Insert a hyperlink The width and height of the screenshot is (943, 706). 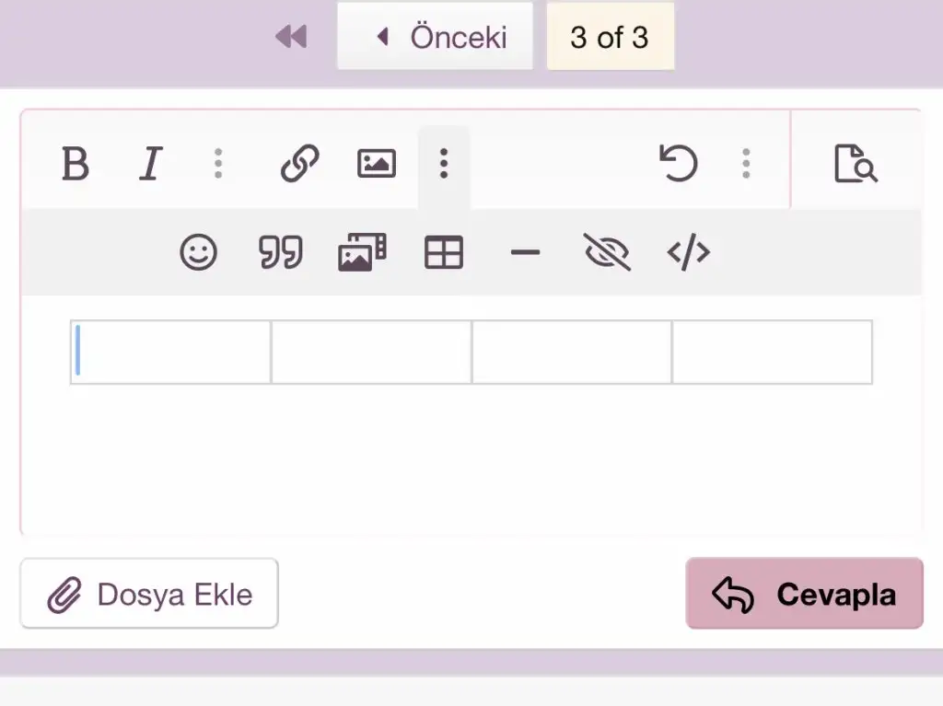pos(299,164)
